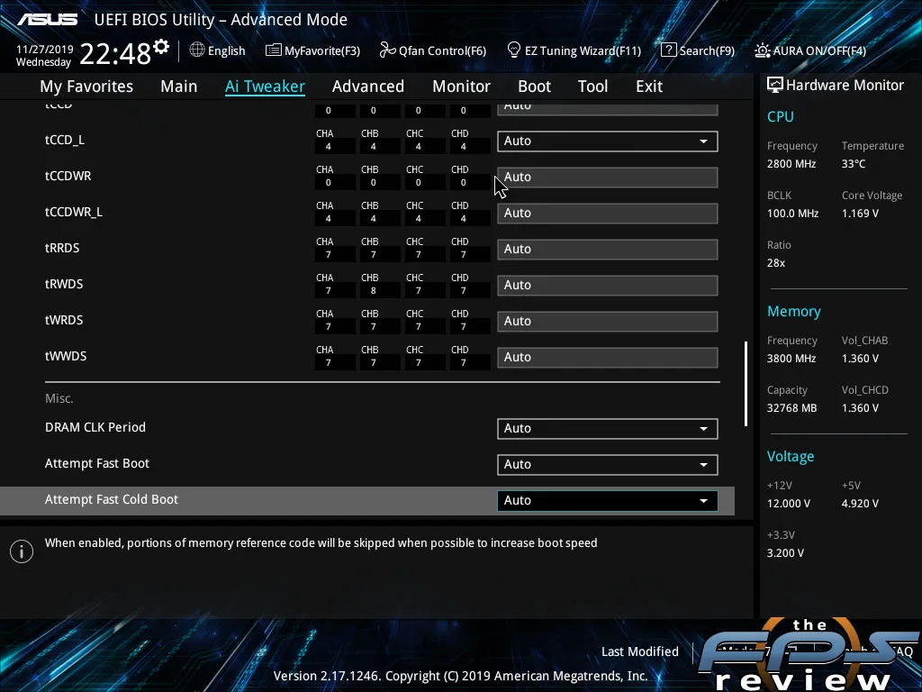Screen dimensions: 922x692
Task: Go to the Advanced tab
Action: click(368, 86)
